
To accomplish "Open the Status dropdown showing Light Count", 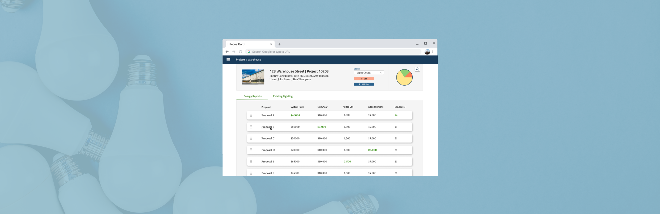I will coord(369,73).
